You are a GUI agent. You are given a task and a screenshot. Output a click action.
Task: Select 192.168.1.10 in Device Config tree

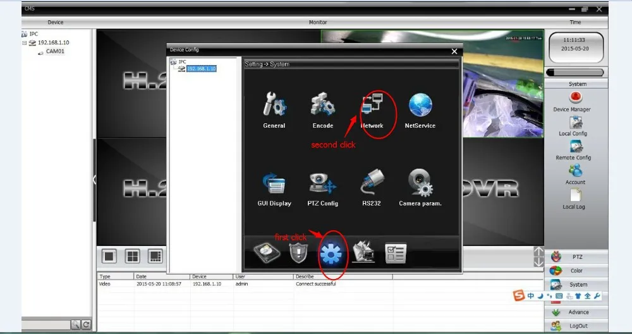pyautogui.click(x=202, y=68)
